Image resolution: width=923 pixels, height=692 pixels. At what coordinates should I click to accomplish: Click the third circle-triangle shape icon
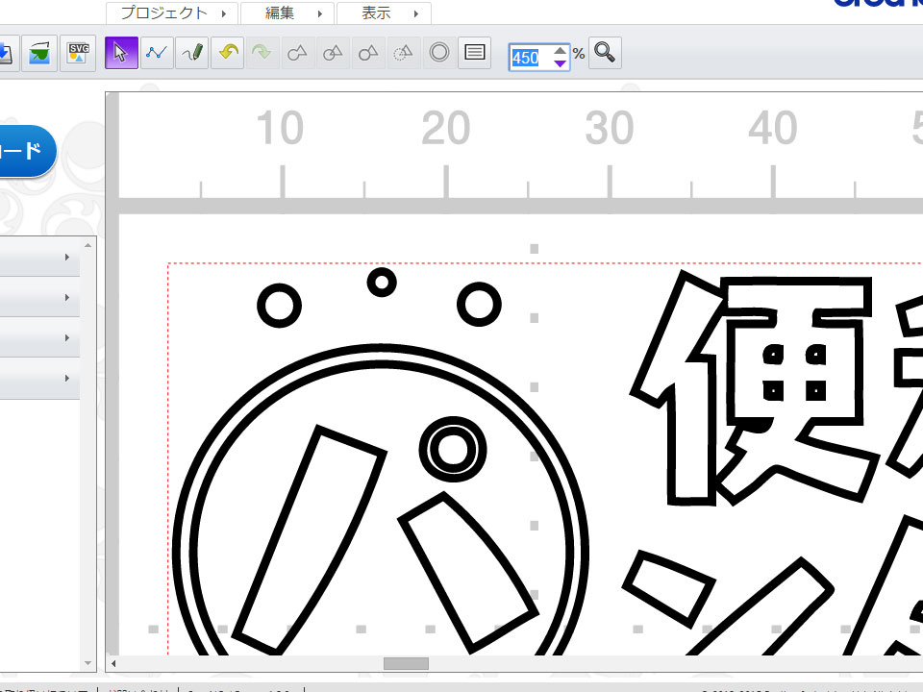coord(368,53)
